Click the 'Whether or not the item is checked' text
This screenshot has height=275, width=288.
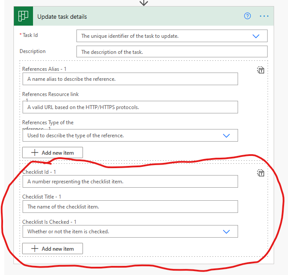(x=68, y=232)
